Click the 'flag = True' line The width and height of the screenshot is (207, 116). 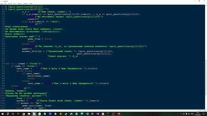[24, 98]
